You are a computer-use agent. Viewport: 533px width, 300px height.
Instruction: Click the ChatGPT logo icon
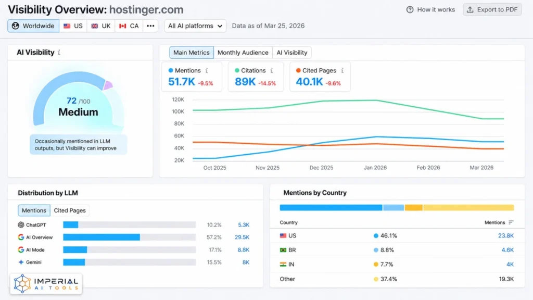click(21, 225)
